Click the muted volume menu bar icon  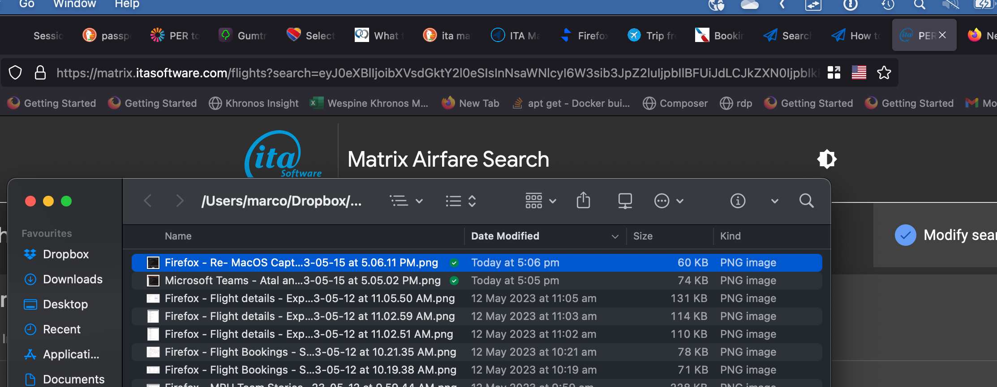950,4
